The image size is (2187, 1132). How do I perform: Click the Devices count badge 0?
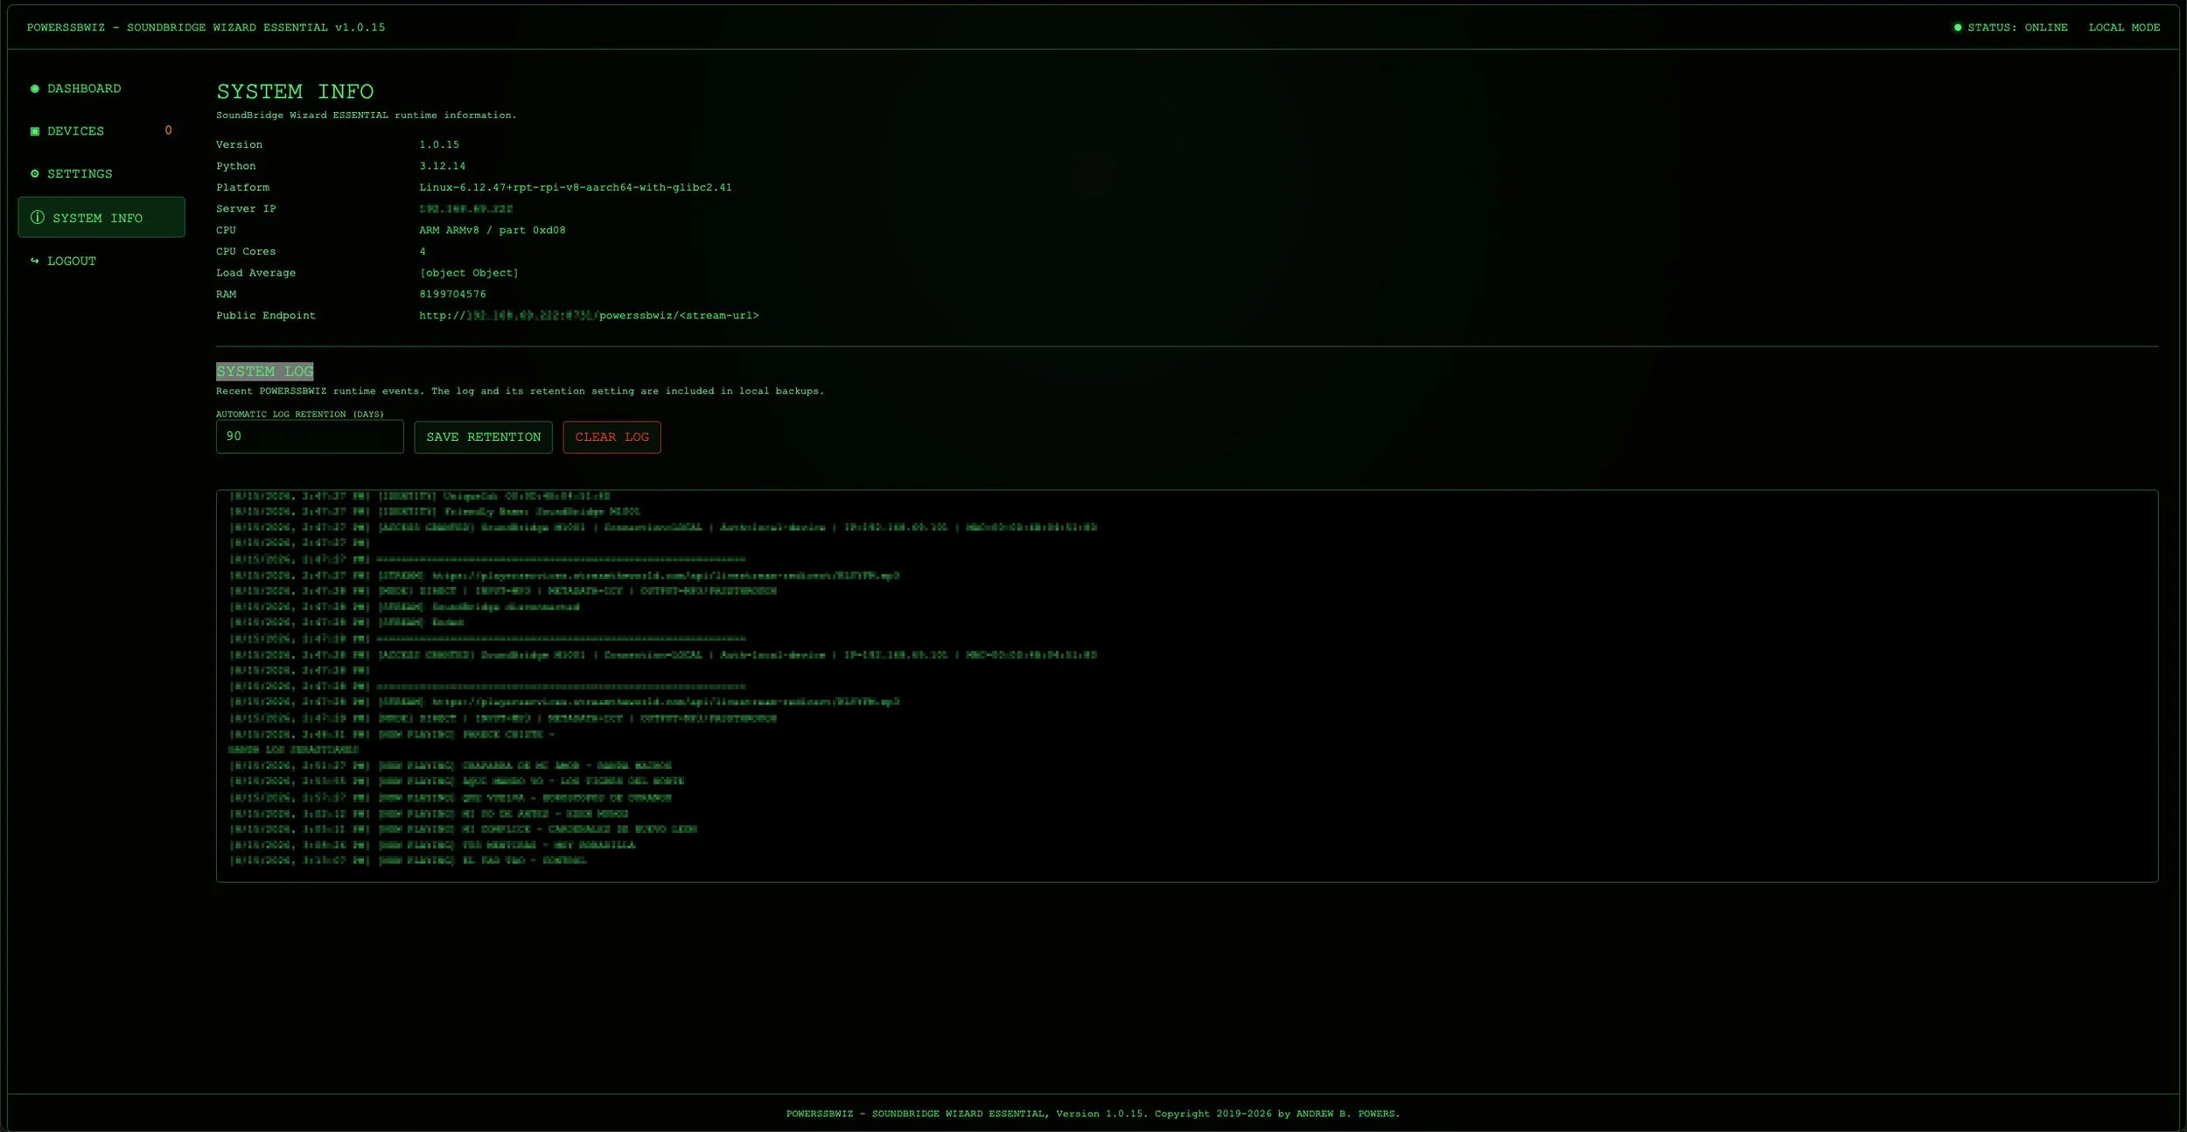[168, 130]
